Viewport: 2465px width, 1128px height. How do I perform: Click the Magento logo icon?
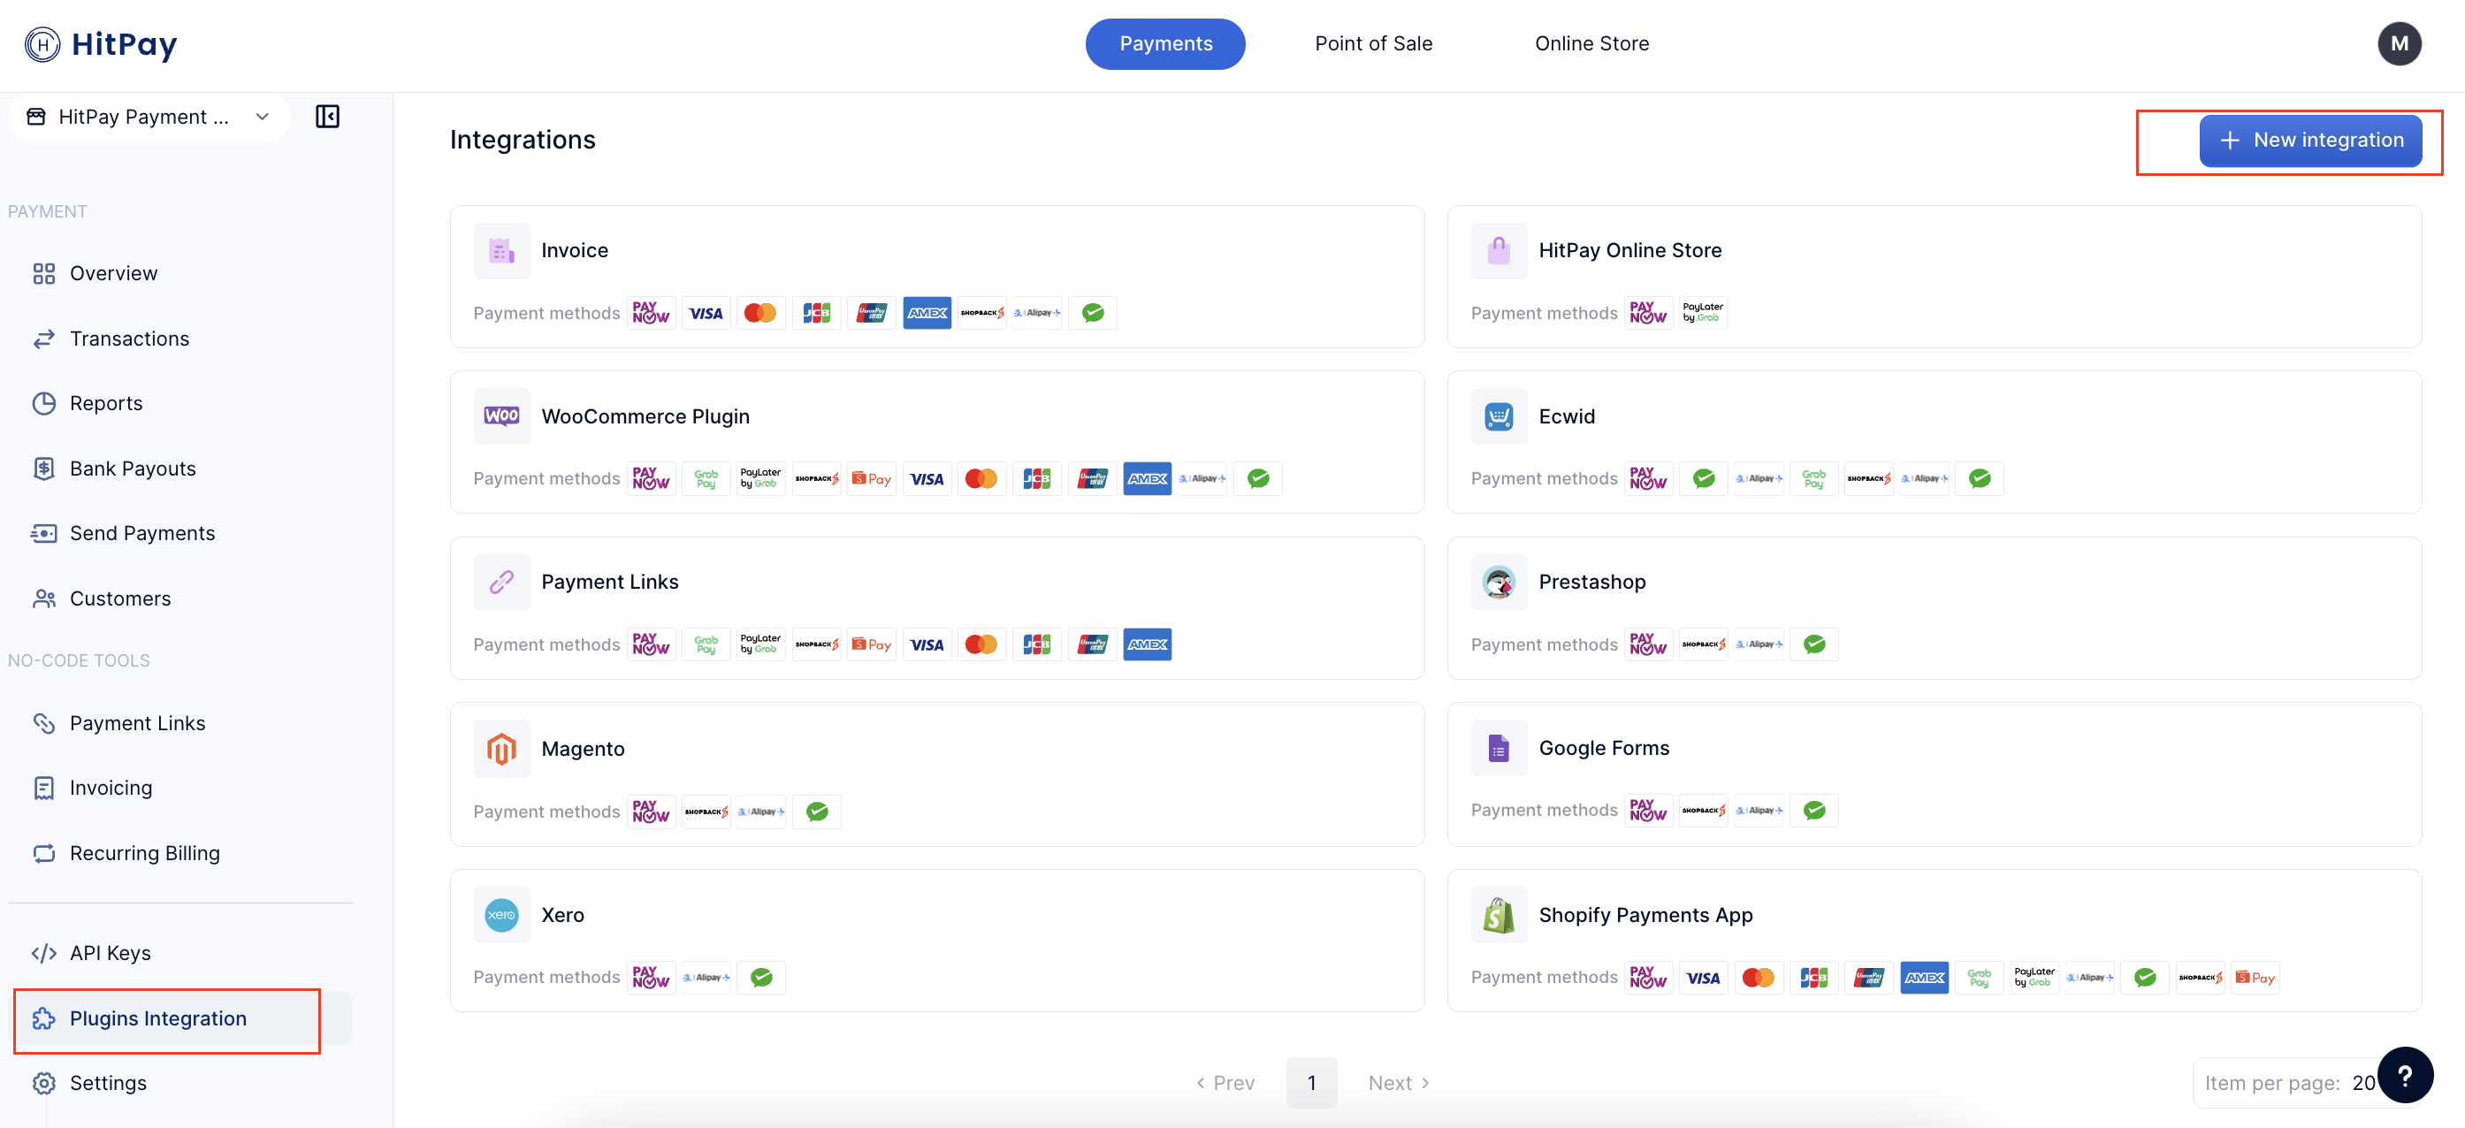501,748
